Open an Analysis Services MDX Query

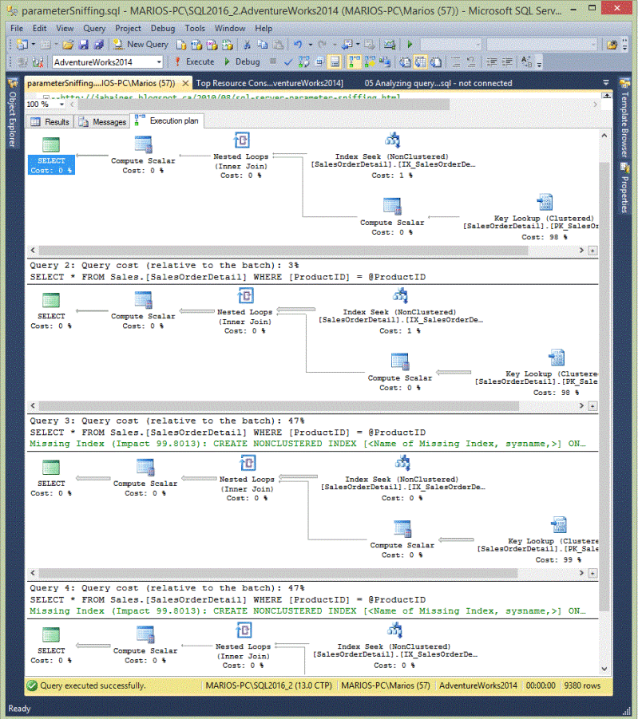pos(196,45)
